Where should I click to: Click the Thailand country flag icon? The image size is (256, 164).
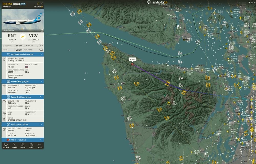click(26, 67)
